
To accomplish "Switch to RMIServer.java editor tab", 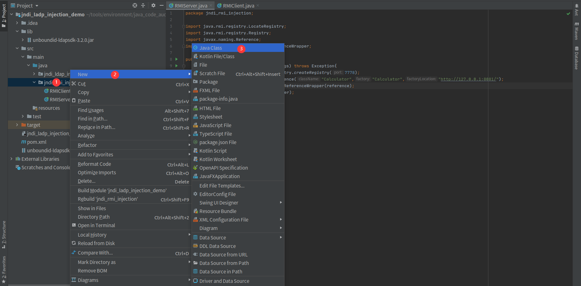I will [191, 5].
